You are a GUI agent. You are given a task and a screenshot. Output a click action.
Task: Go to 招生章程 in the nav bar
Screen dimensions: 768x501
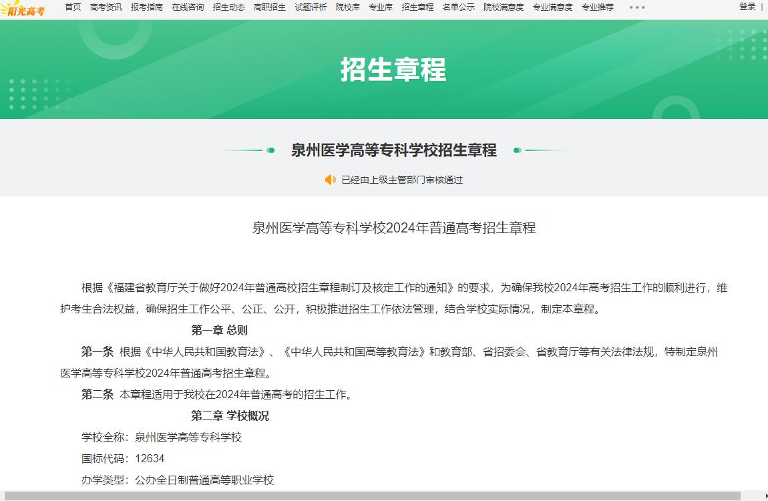pyautogui.click(x=417, y=7)
